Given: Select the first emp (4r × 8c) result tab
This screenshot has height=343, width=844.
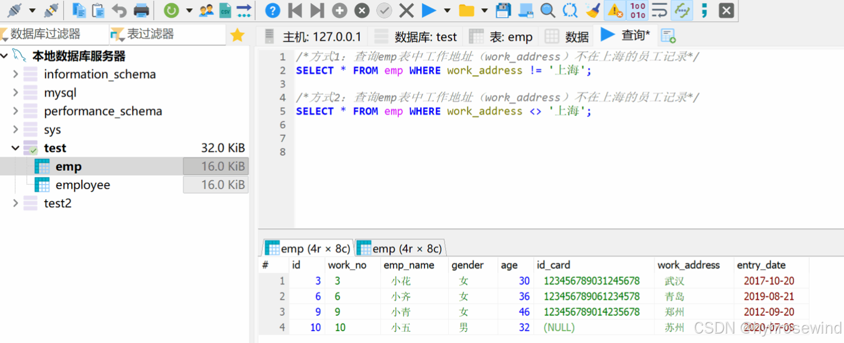Looking at the screenshot, I should tap(307, 248).
